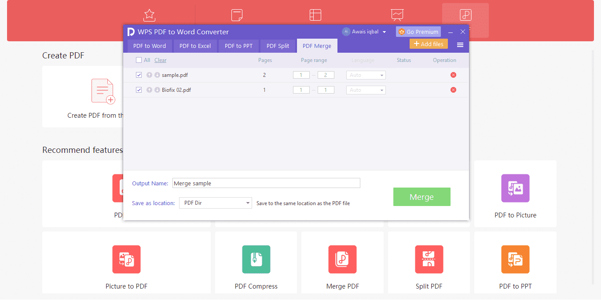Open the star icon tab in the WPS top bar

pos(150,15)
